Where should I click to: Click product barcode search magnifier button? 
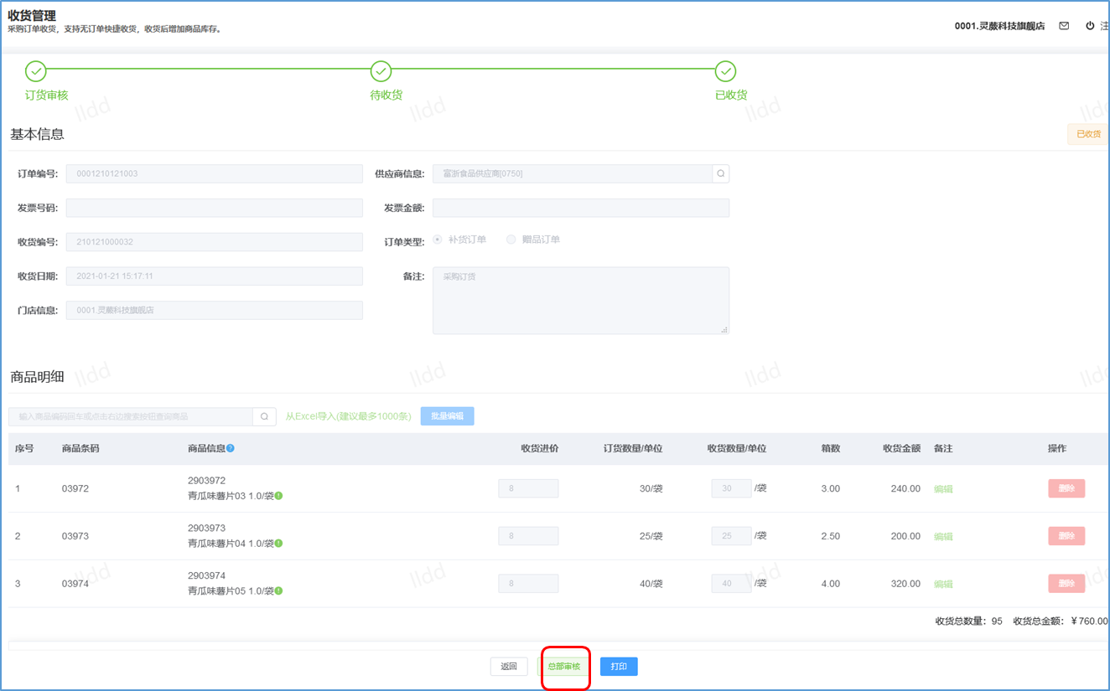[x=264, y=416]
